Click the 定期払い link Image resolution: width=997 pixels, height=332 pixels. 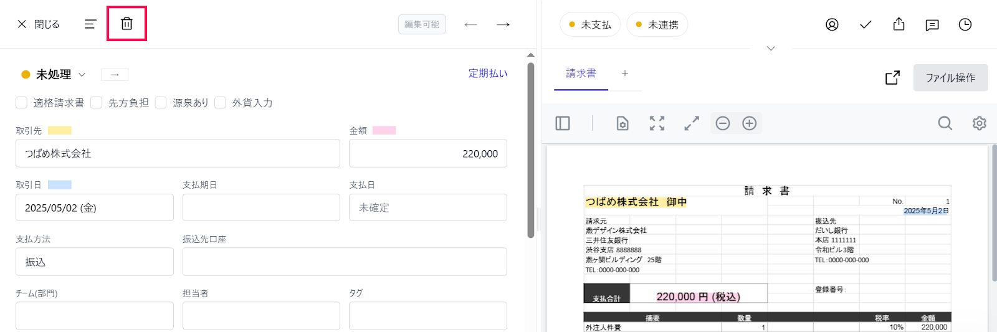coord(488,74)
